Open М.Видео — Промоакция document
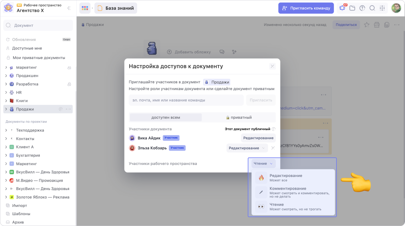The height and width of the screenshot is (226, 405). click(40, 181)
